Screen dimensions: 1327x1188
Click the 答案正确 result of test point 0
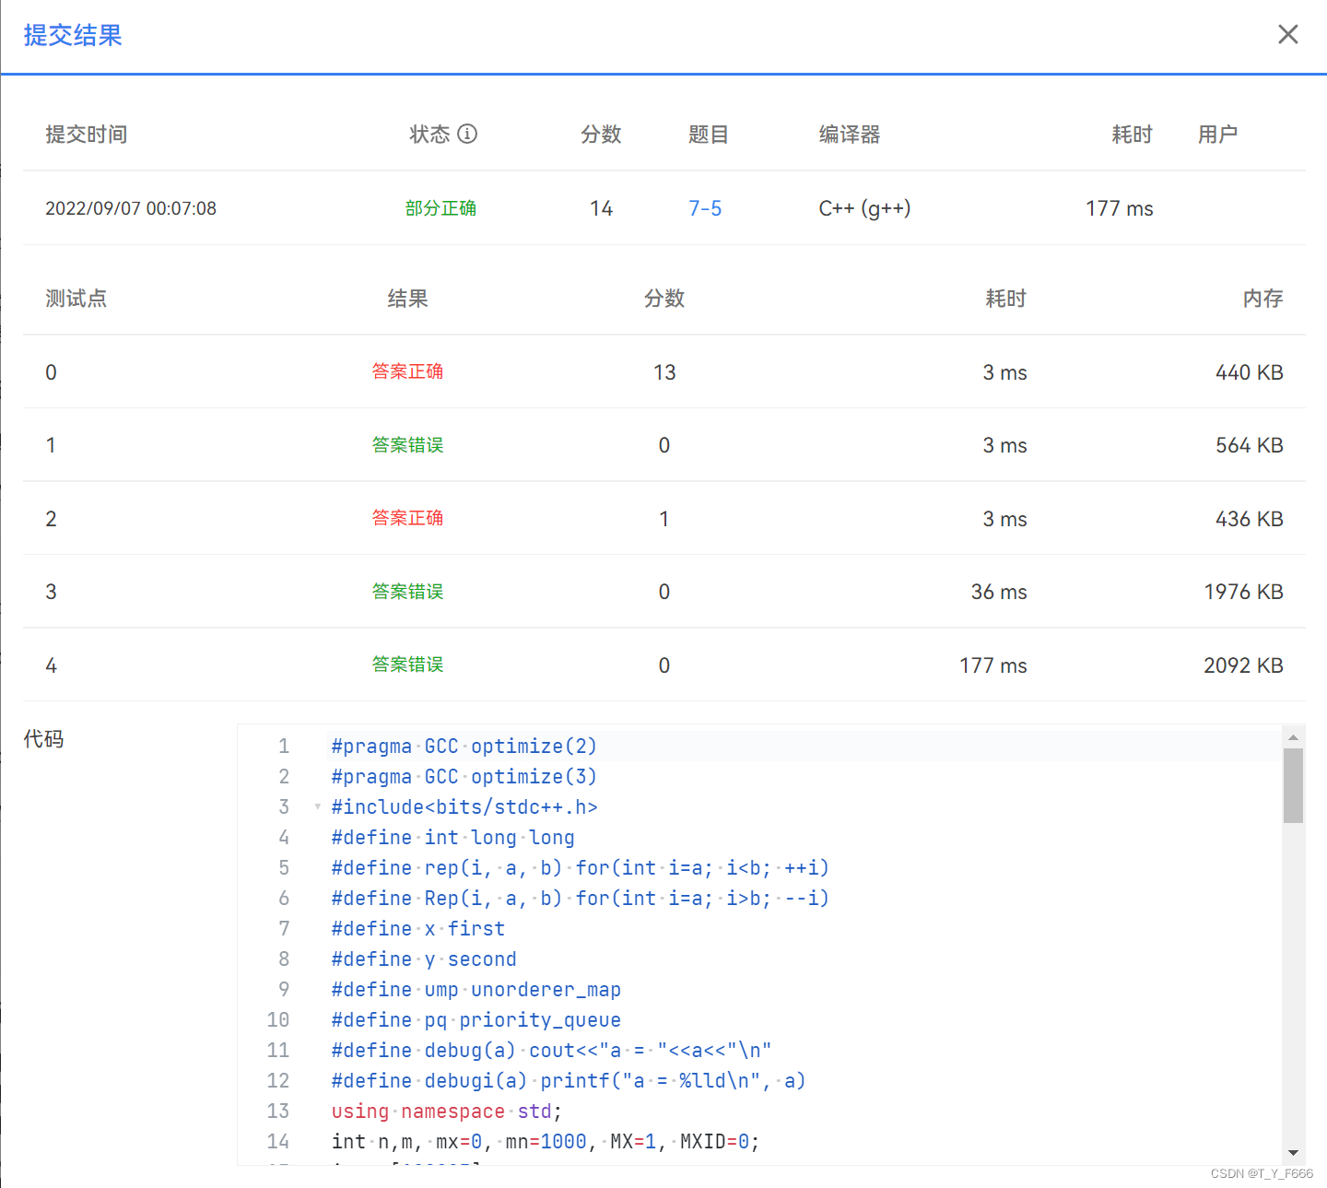pos(407,371)
